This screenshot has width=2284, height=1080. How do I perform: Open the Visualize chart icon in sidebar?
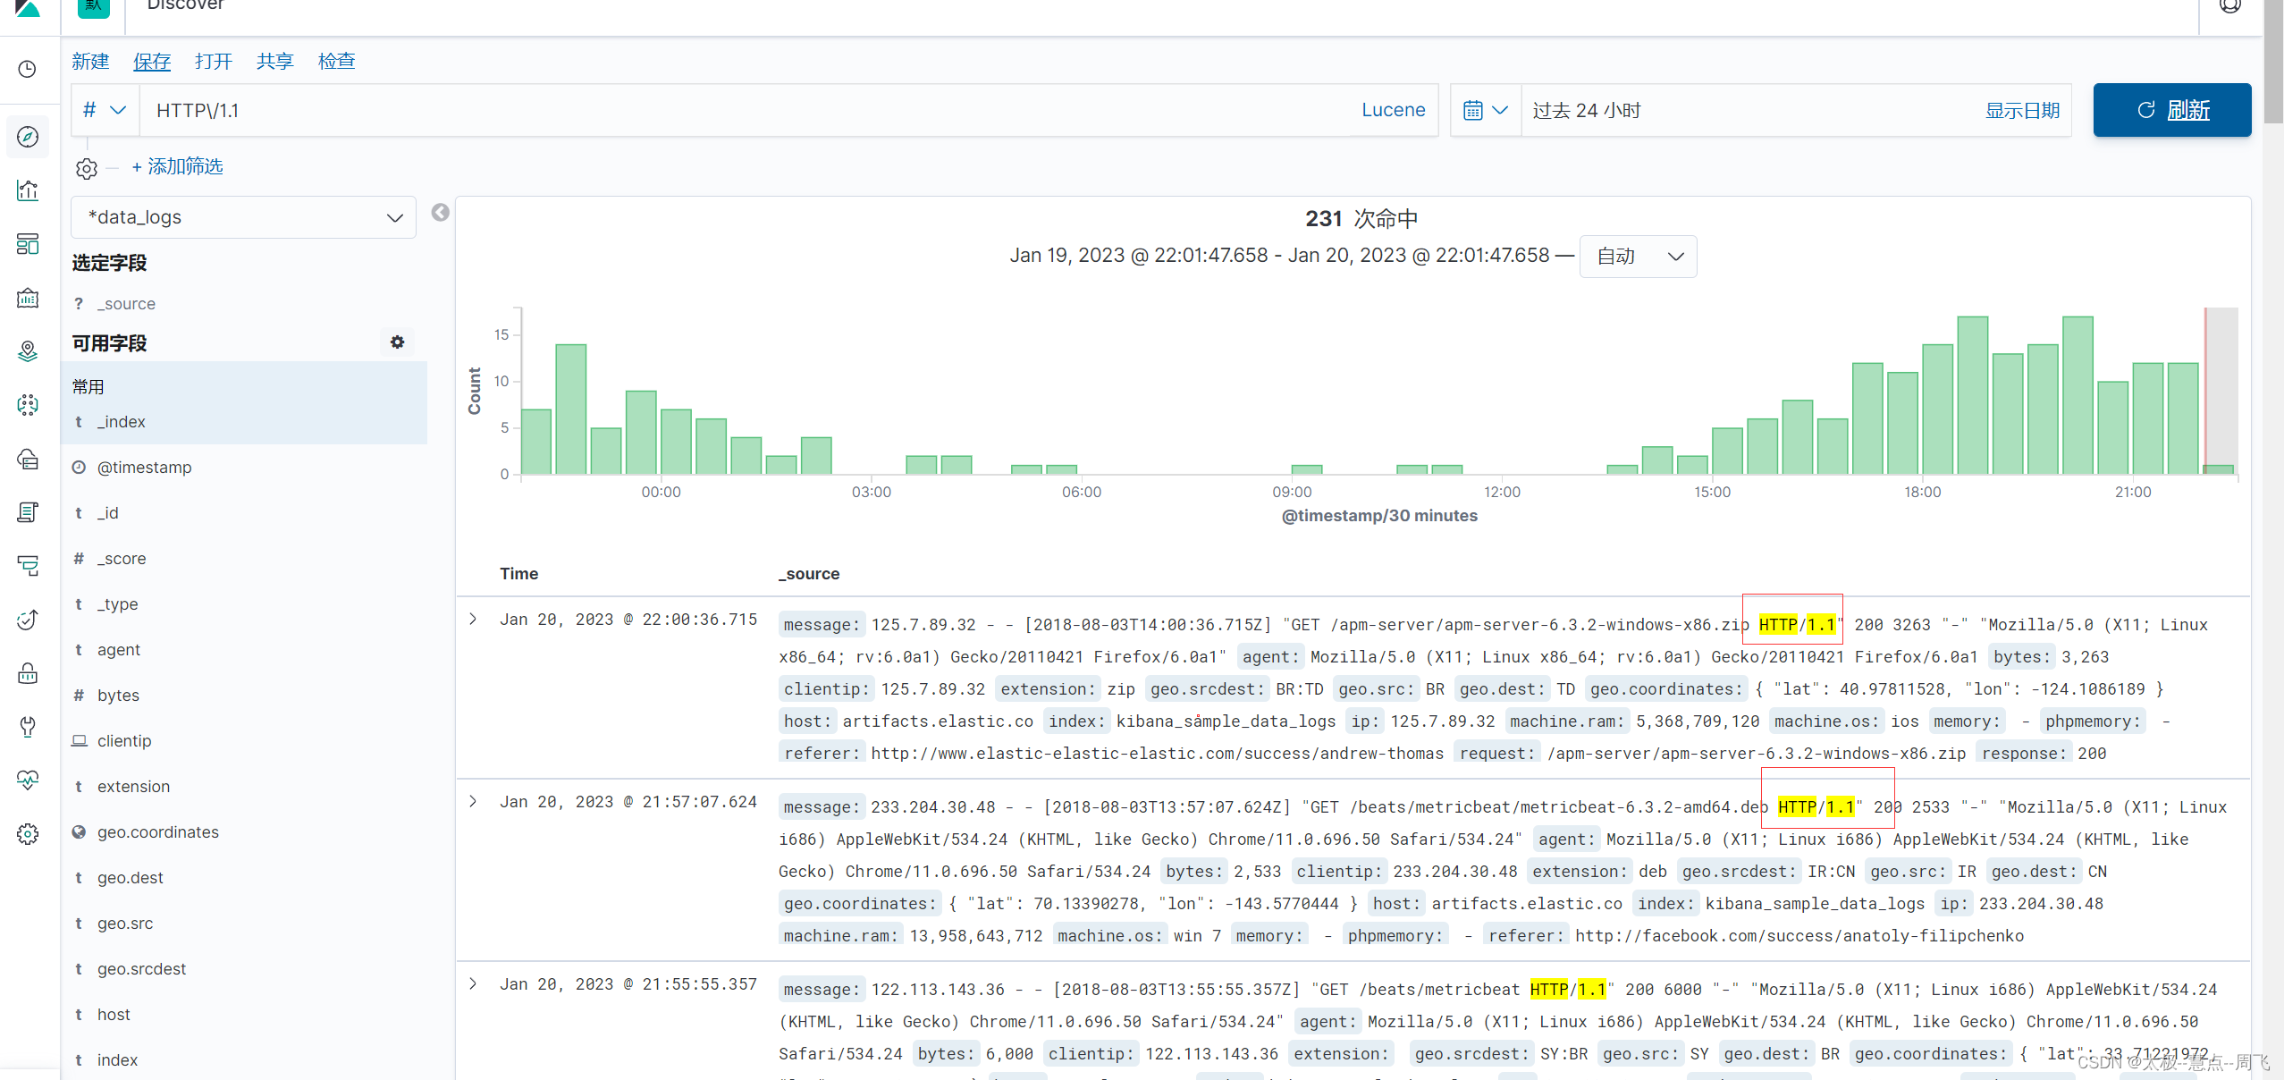pyautogui.click(x=28, y=190)
